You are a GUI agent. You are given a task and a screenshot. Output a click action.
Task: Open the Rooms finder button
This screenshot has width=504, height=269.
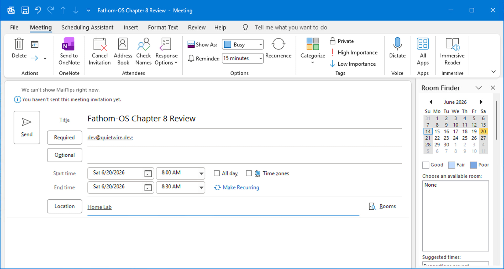382,206
